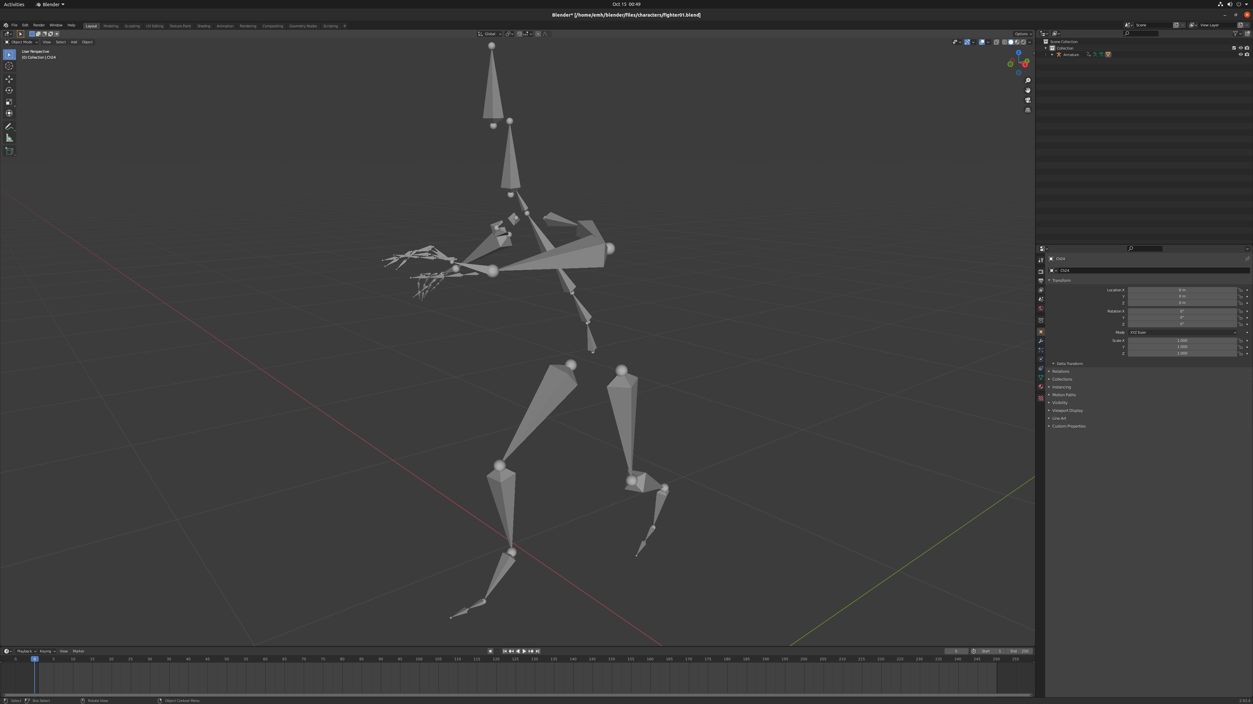Click the Blender logo menu icon
1253x704 pixels.
pyautogui.click(x=5, y=25)
